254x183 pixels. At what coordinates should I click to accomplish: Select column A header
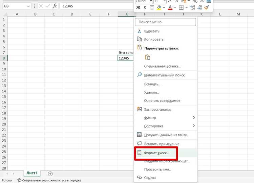tap(17, 14)
